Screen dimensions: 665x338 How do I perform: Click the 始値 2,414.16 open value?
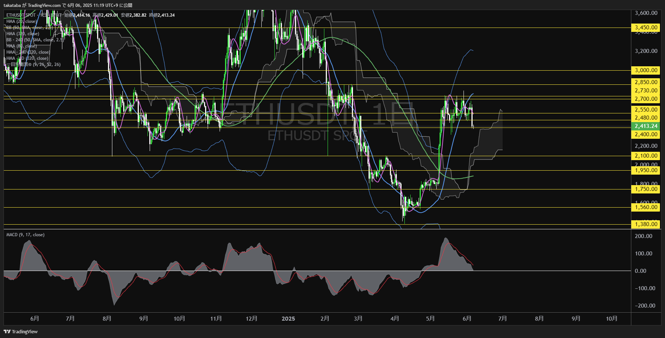(x=77, y=15)
